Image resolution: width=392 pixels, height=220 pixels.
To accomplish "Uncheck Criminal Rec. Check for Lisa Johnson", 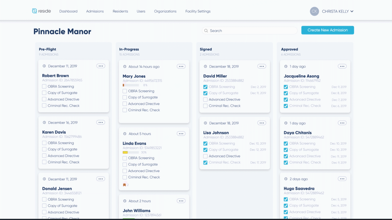I will pyautogui.click(x=205, y=162).
